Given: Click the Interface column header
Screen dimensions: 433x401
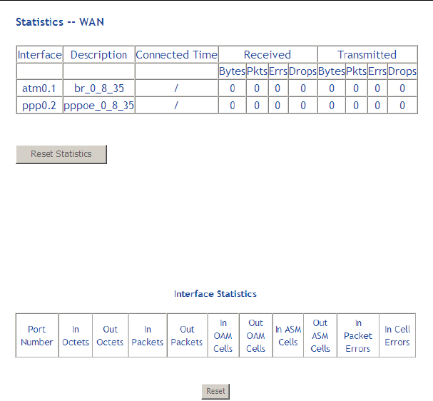Looking at the screenshot, I should click(x=39, y=55).
